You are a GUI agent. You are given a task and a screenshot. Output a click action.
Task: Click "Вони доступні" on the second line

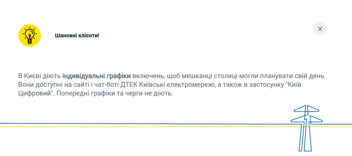point(36,84)
